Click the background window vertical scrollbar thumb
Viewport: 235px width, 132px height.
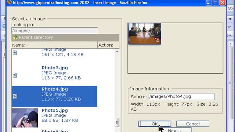tap(230, 83)
